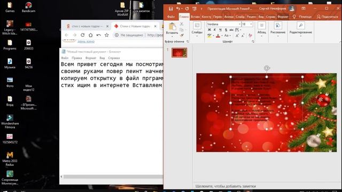This screenshot has height=192, width=342.
Task: Activate the Format Painter brush
Action: (x=182, y=35)
